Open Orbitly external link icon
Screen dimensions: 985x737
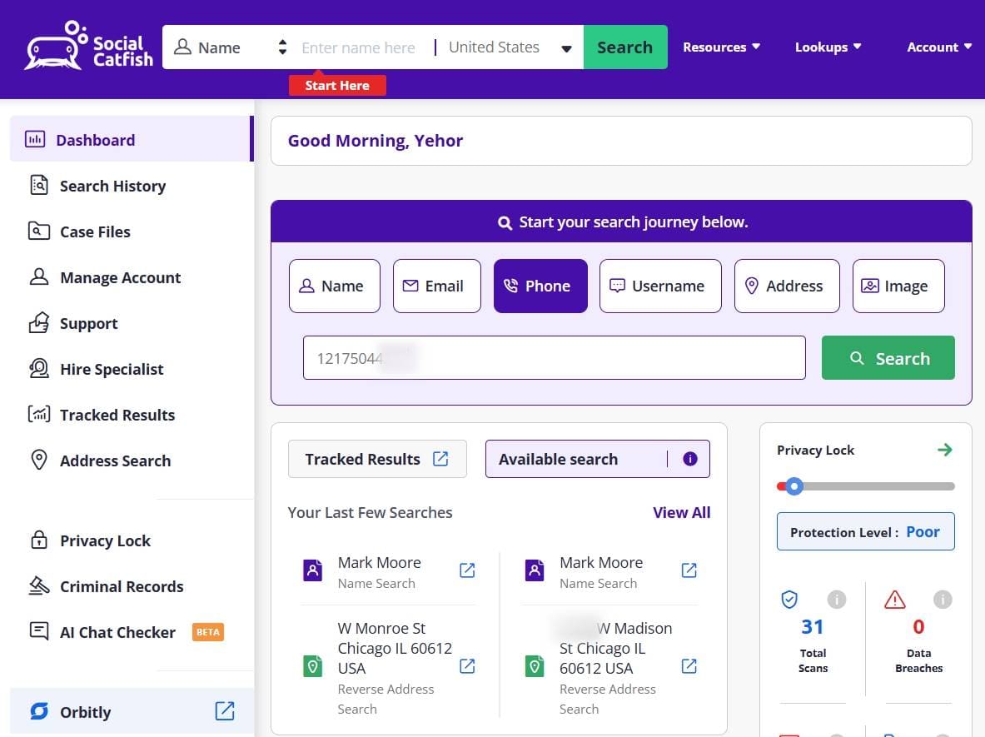[225, 711]
